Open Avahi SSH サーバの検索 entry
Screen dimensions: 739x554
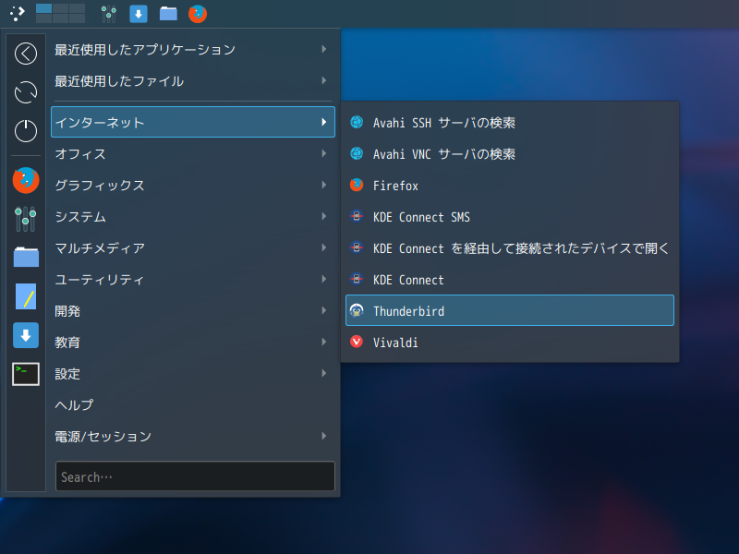pos(510,123)
